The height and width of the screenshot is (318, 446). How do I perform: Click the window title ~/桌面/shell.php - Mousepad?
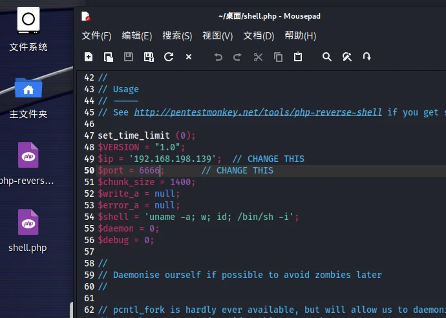click(270, 16)
